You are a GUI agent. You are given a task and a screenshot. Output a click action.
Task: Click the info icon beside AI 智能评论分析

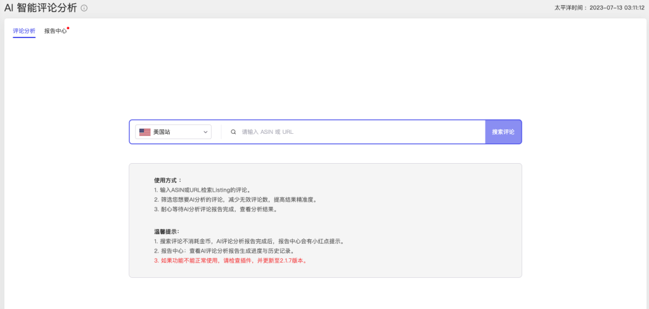(84, 8)
